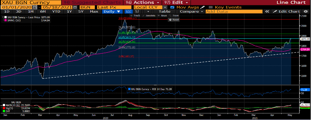Click the 50.0%(1873.77) Fibonacci label

click(x=126, y=37)
